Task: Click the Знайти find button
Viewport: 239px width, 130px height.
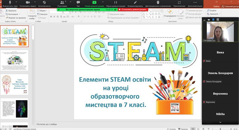Action: [212, 11]
